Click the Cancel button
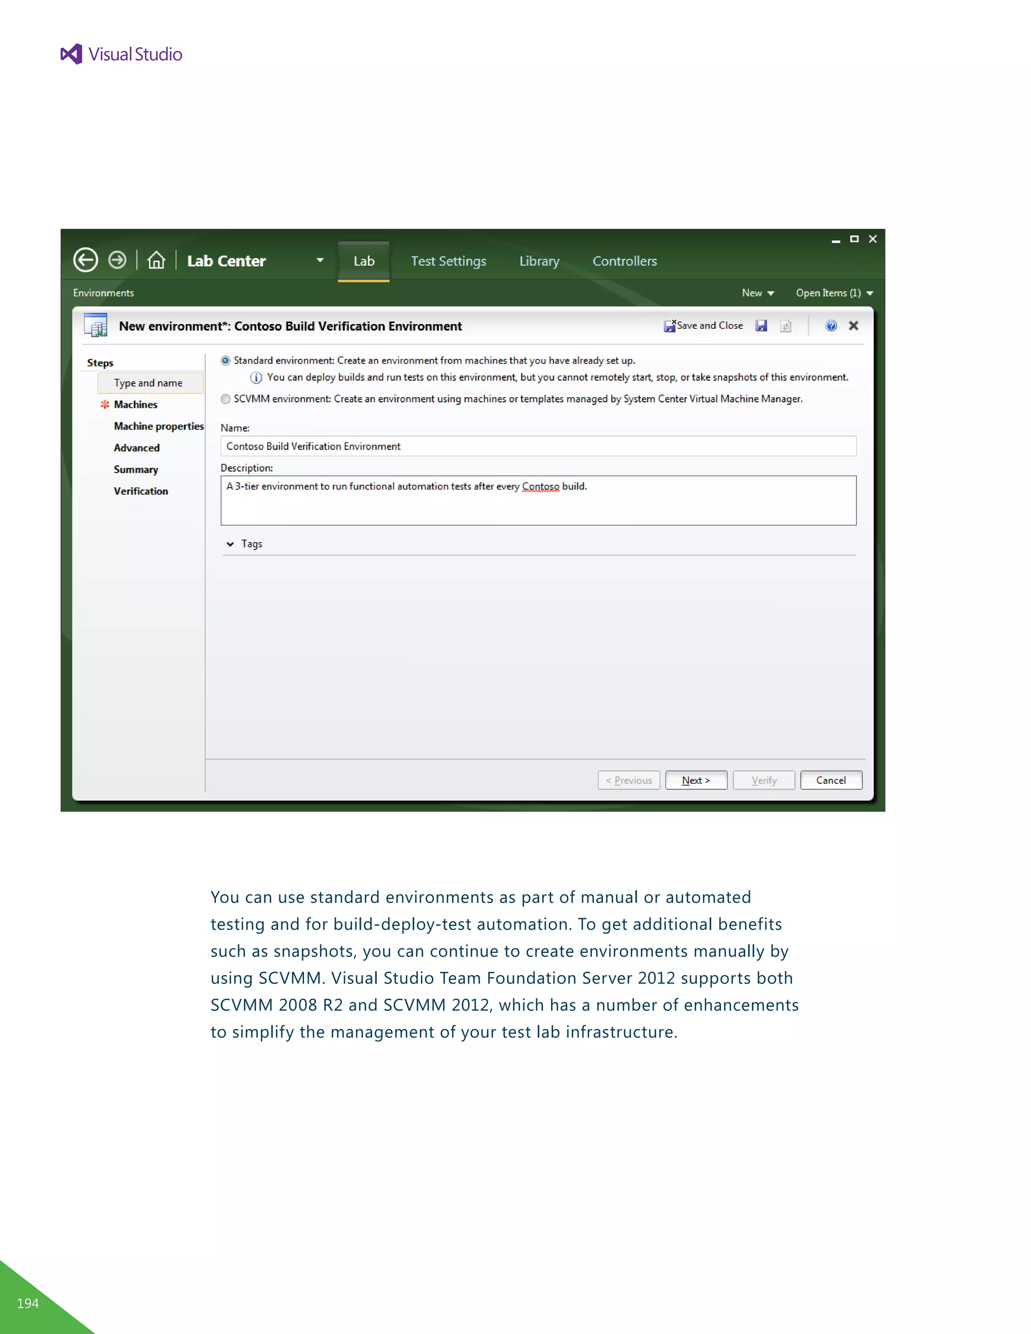The width and height of the screenshot is (1031, 1334). click(831, 780)
